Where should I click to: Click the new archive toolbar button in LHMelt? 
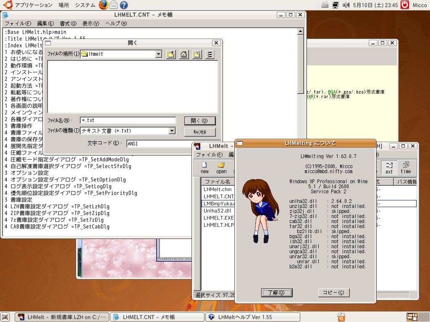pyautogui.click(x=205, y=168)
